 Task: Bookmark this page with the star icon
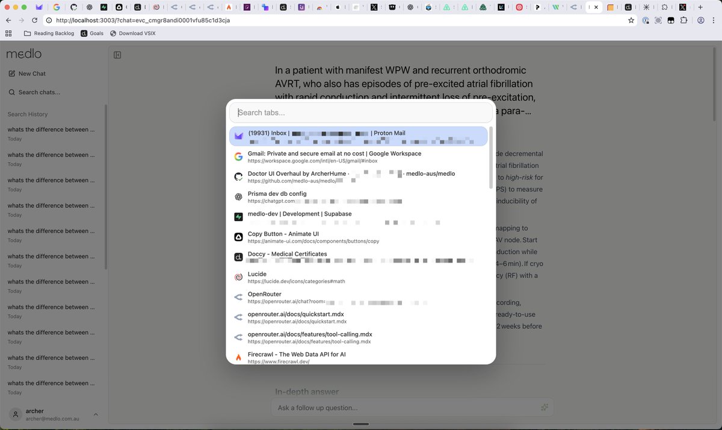click(x=631, y=20)
